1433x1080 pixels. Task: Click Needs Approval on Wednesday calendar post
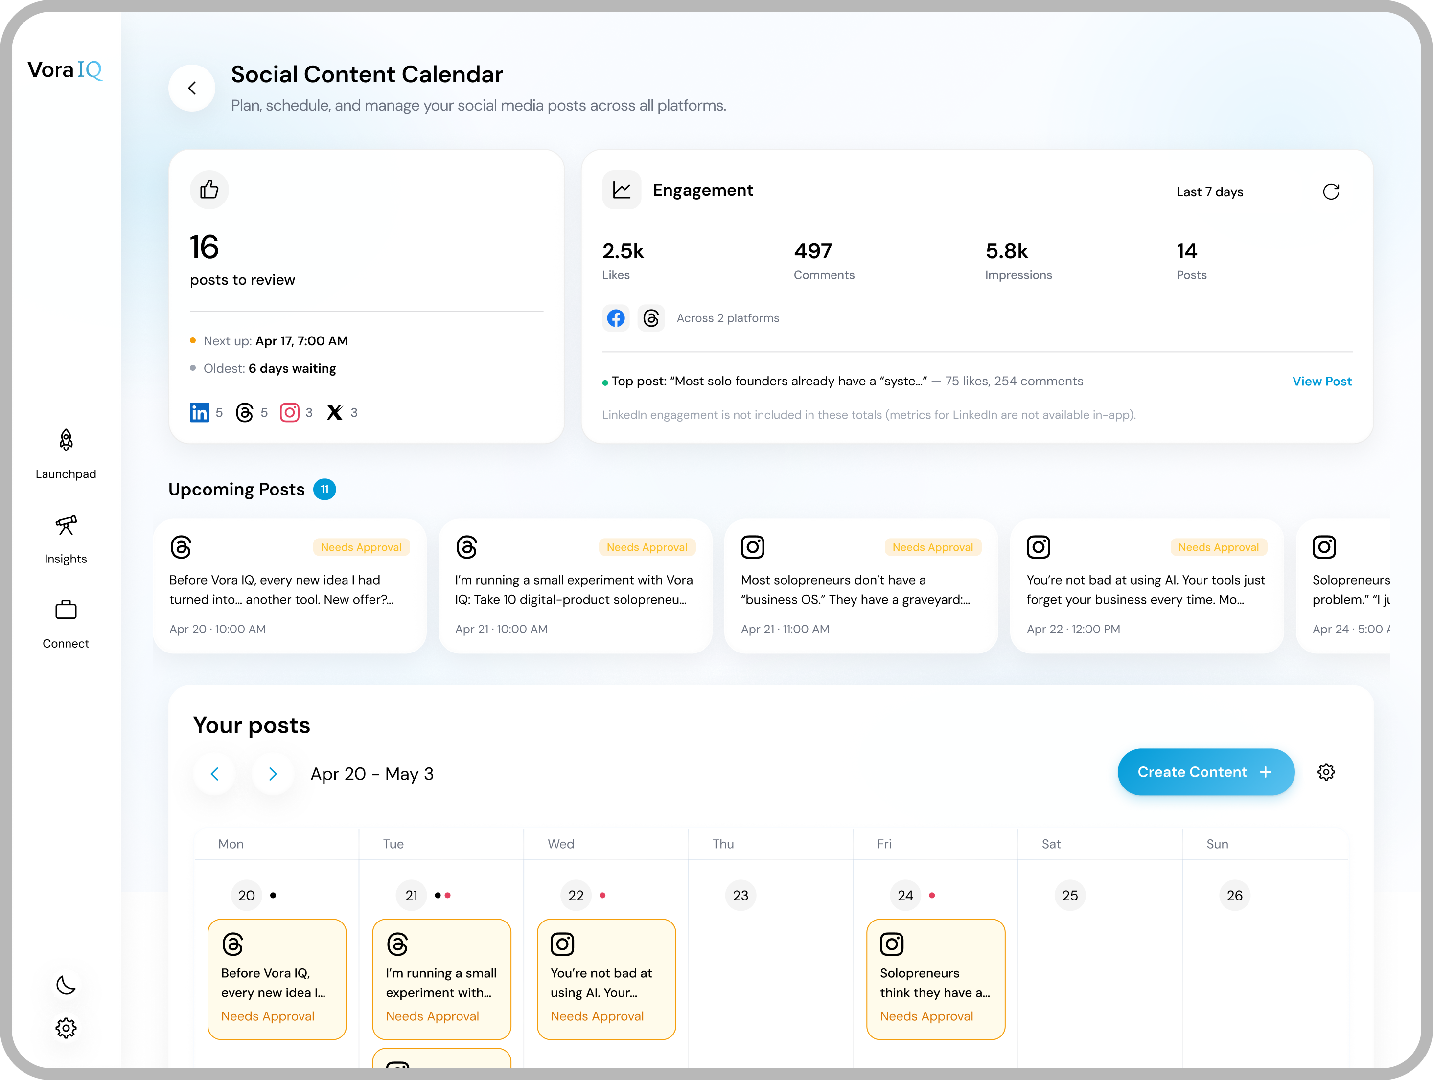tap(597, 1016)
